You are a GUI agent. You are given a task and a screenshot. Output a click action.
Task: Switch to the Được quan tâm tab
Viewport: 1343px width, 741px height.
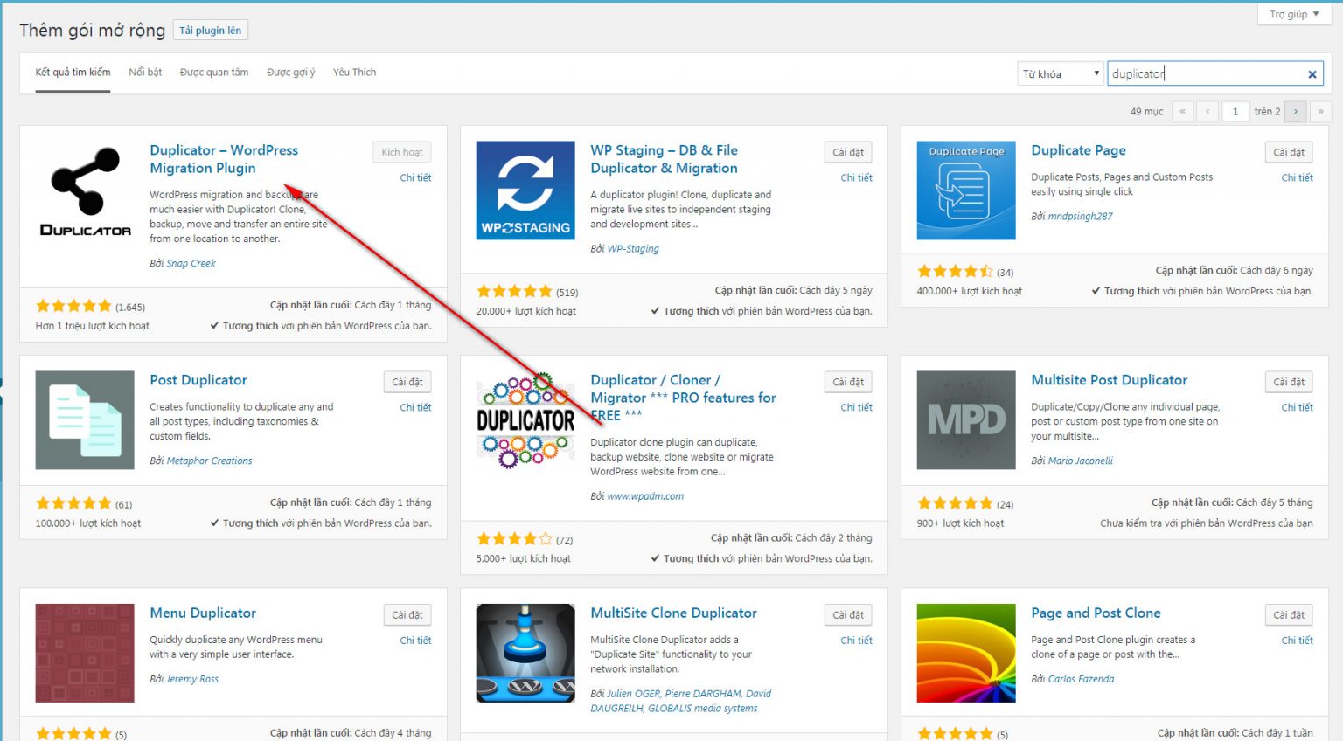[x=214, y=73]
